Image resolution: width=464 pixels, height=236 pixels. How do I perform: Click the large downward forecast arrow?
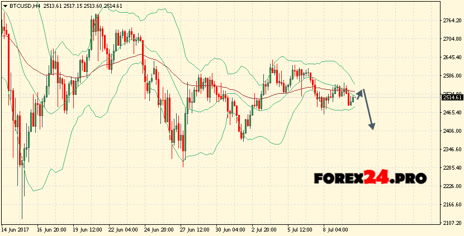pyautogui.click(x=368, y=110)
